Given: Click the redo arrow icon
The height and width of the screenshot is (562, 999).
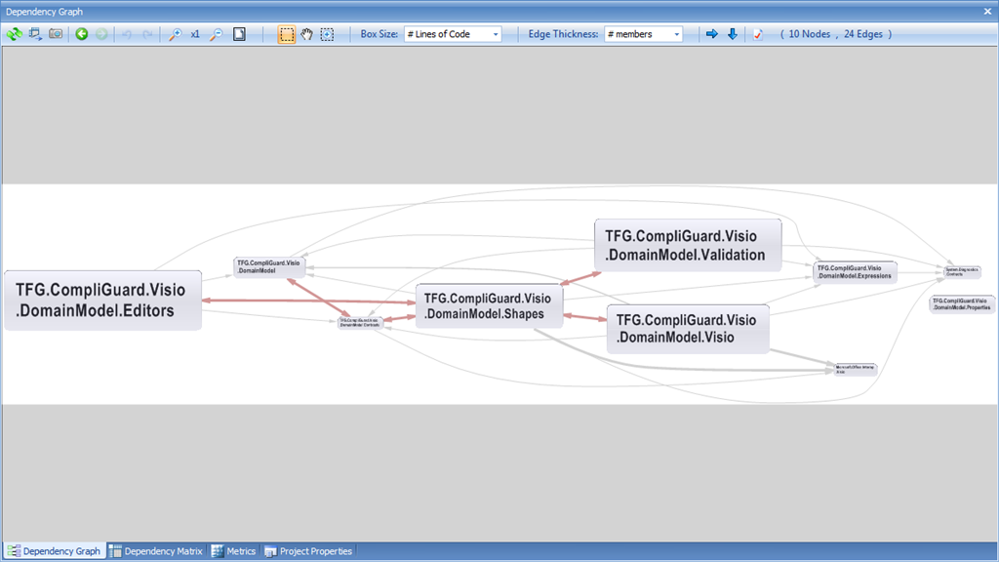Looking at the screenshot, I should (x=147, y=34).
